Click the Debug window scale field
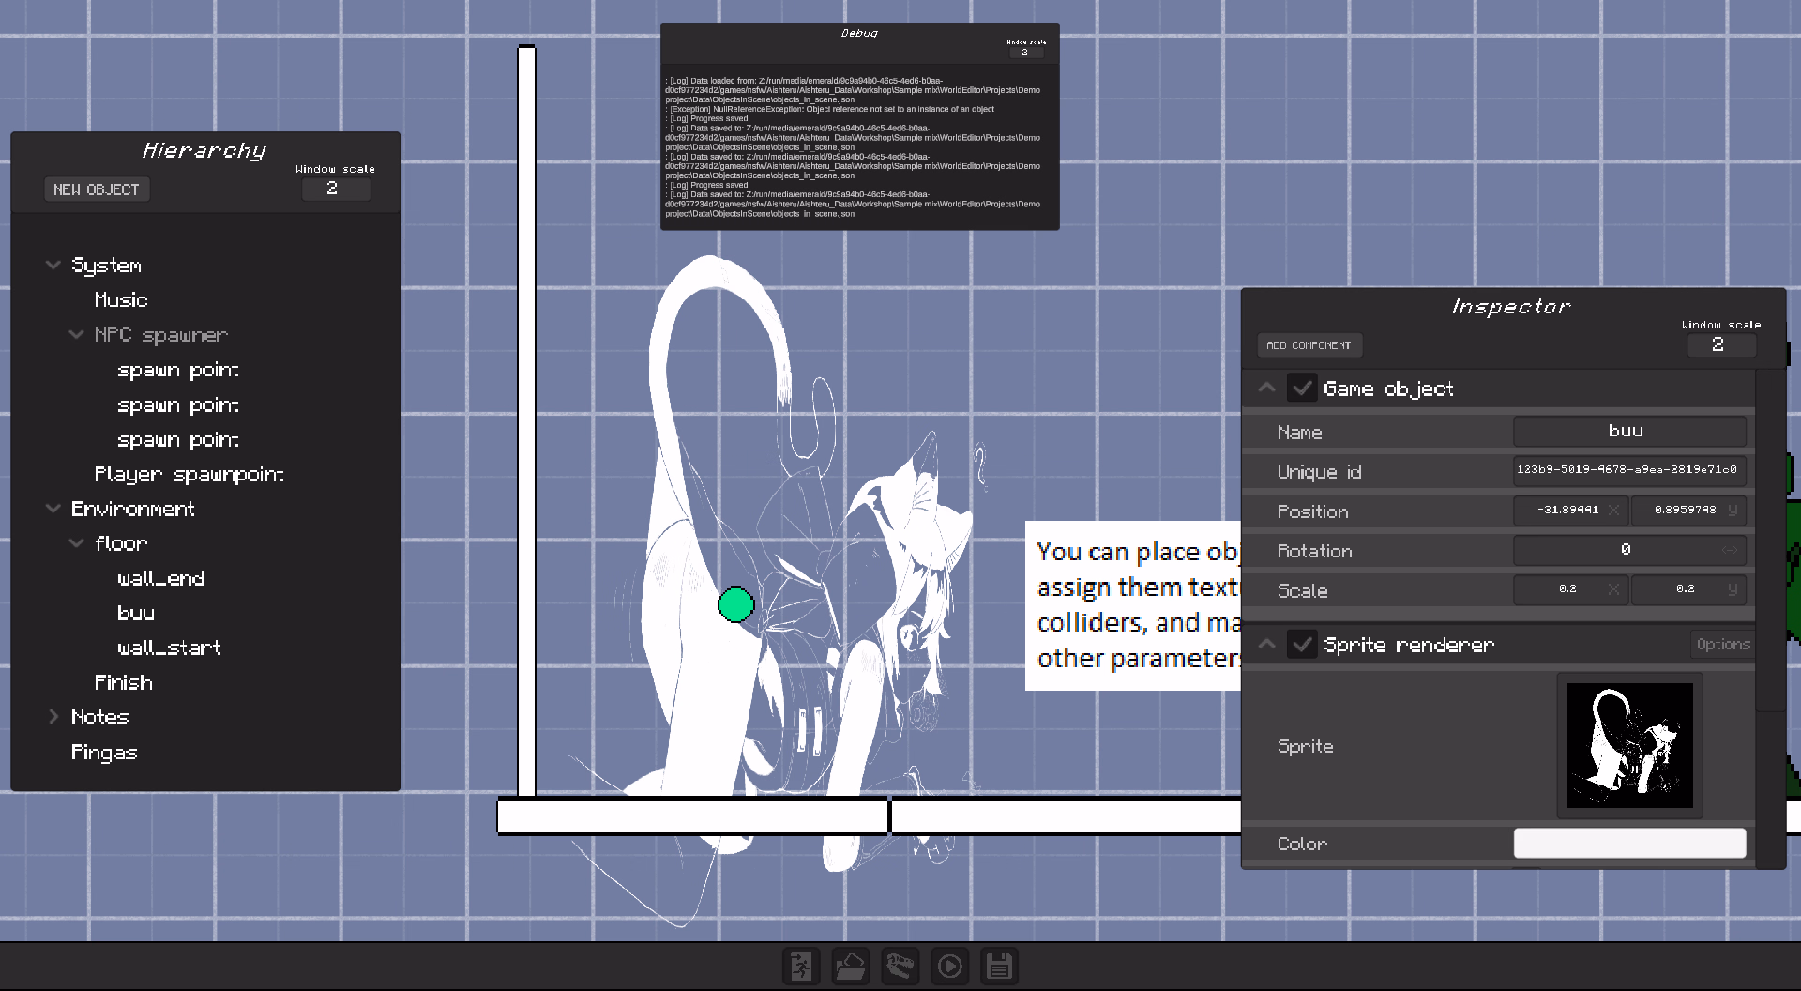Screen dimensions: 1801x991 click(x=1026, y=53)
